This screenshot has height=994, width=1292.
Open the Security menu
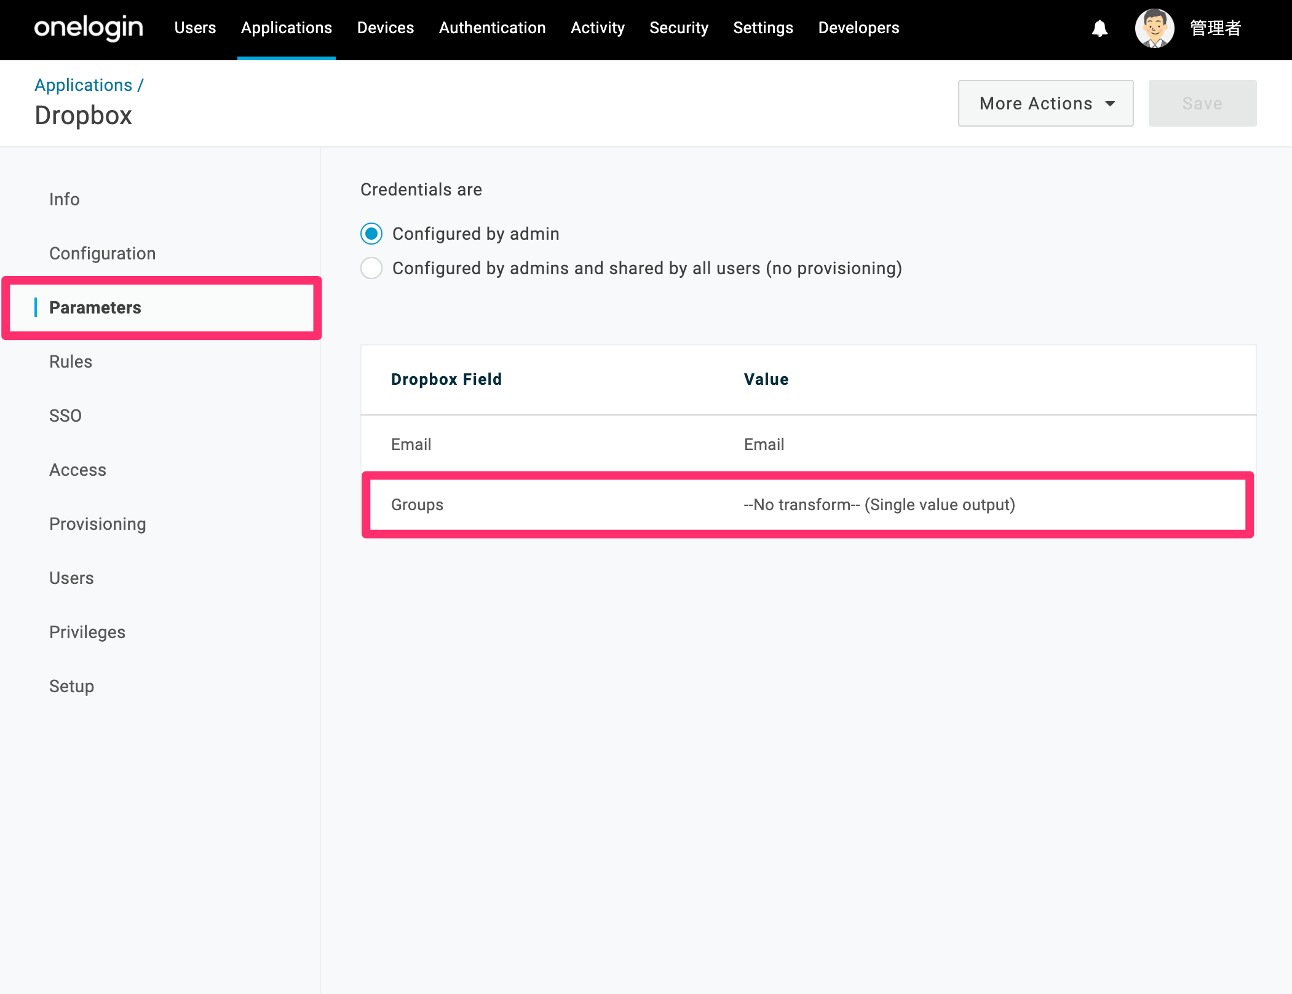click(x=679, y=28)
